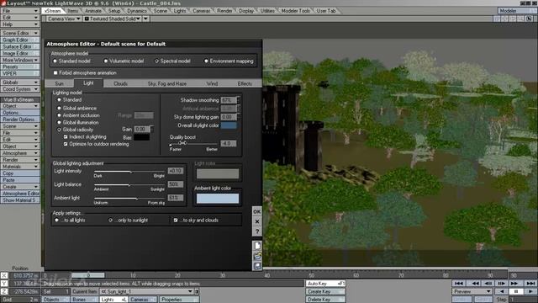
Task: Select the Volumetric model radio button
Action: 106,61
